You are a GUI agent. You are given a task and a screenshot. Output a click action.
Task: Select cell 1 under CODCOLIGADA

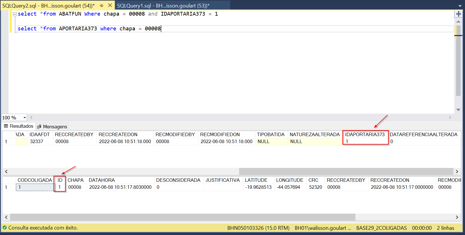[x=35, y=187]
